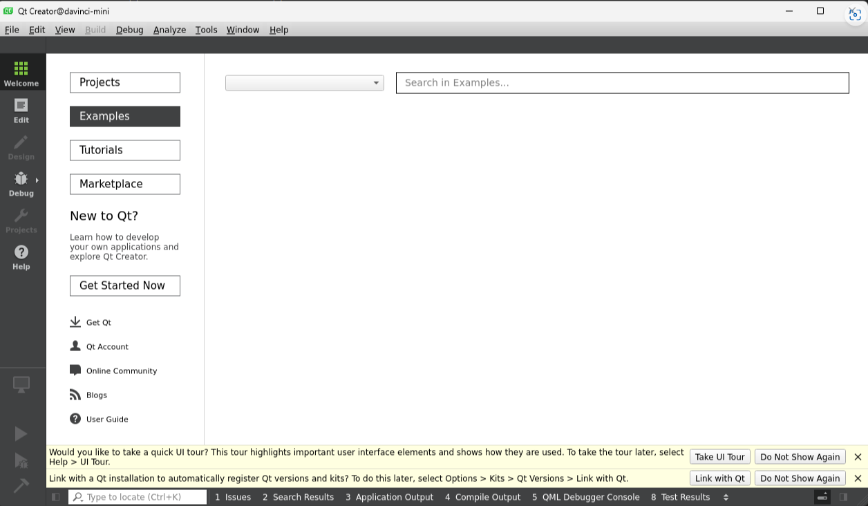Click Link with Qt button
The width and height of the screenshot is (868, 506).
coord(720,478)
